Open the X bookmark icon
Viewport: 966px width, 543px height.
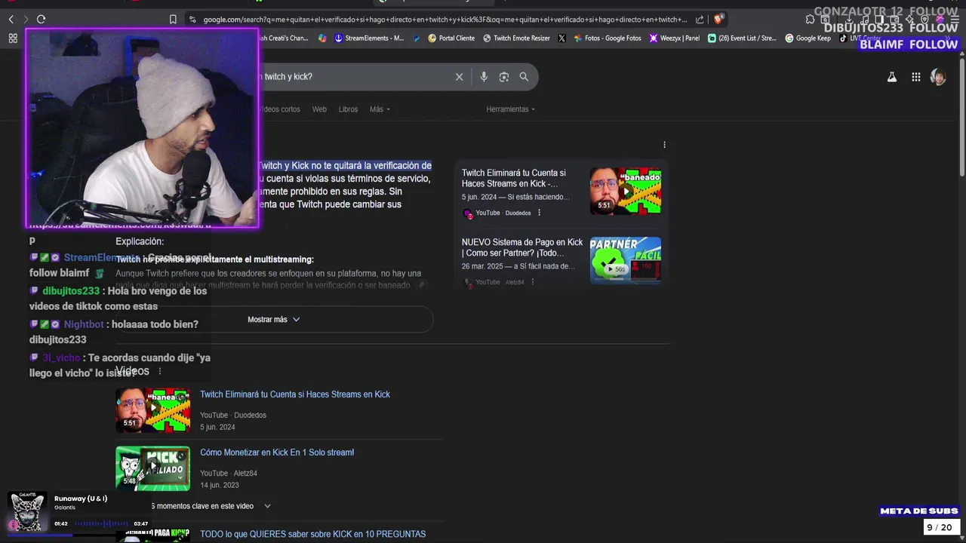(x=562, y=38)
